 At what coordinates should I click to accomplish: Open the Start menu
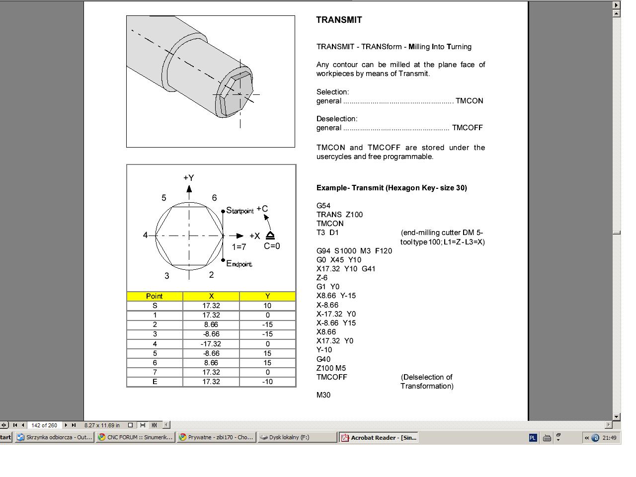tap(5, 437)
